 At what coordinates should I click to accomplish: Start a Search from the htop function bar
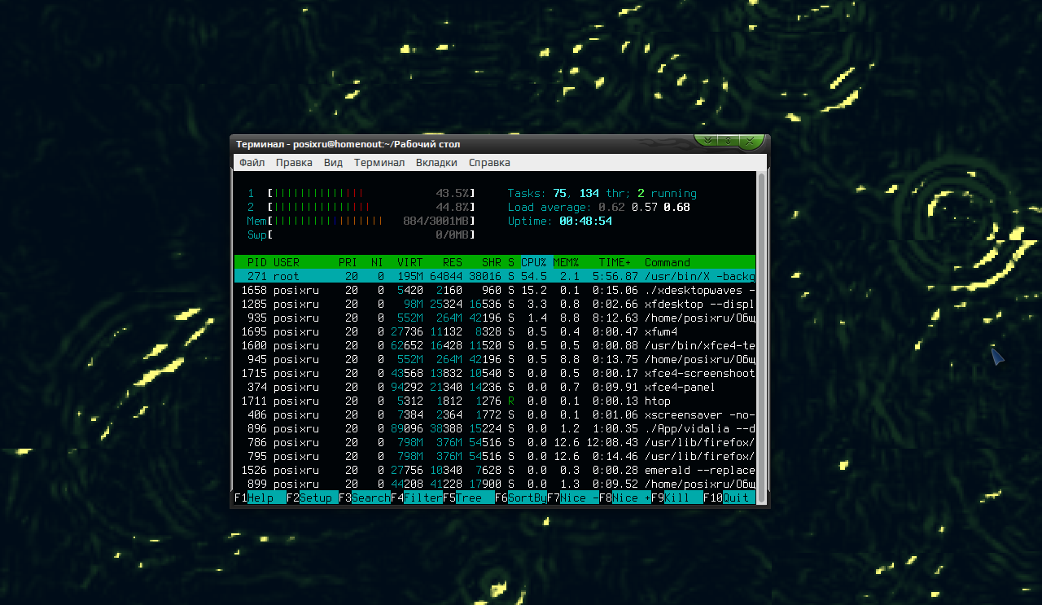click(x=365, y=498)
